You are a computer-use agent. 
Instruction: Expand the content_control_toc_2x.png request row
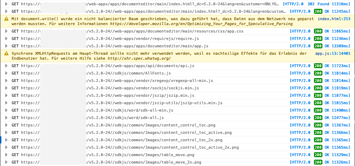coord(6,140)
